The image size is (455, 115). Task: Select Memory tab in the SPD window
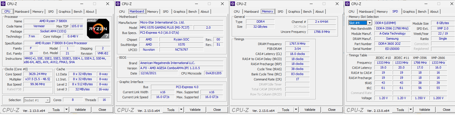click(x=382, y=12)
